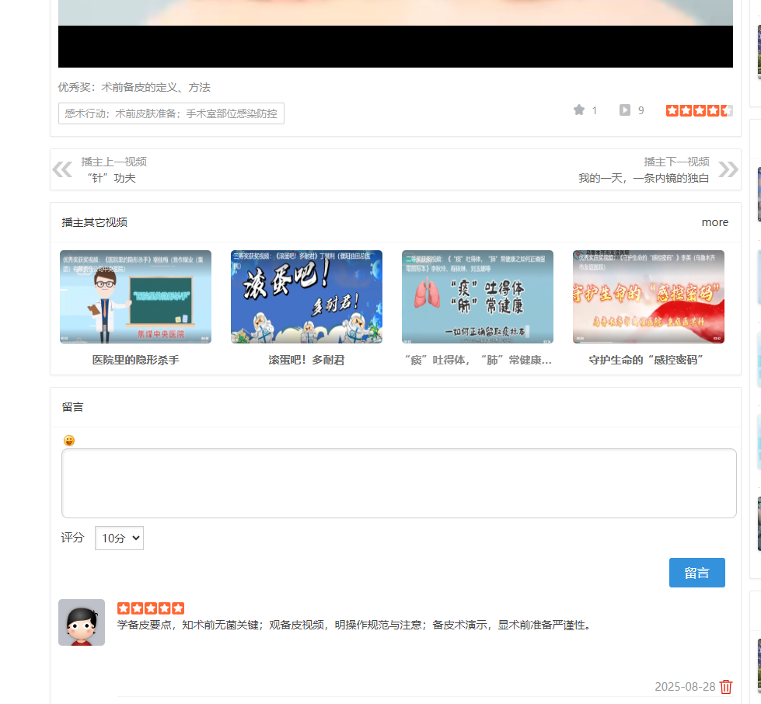Click the previous-video double chevron icon
This screenshot has height=704, width=761.
tap(62, 169)
